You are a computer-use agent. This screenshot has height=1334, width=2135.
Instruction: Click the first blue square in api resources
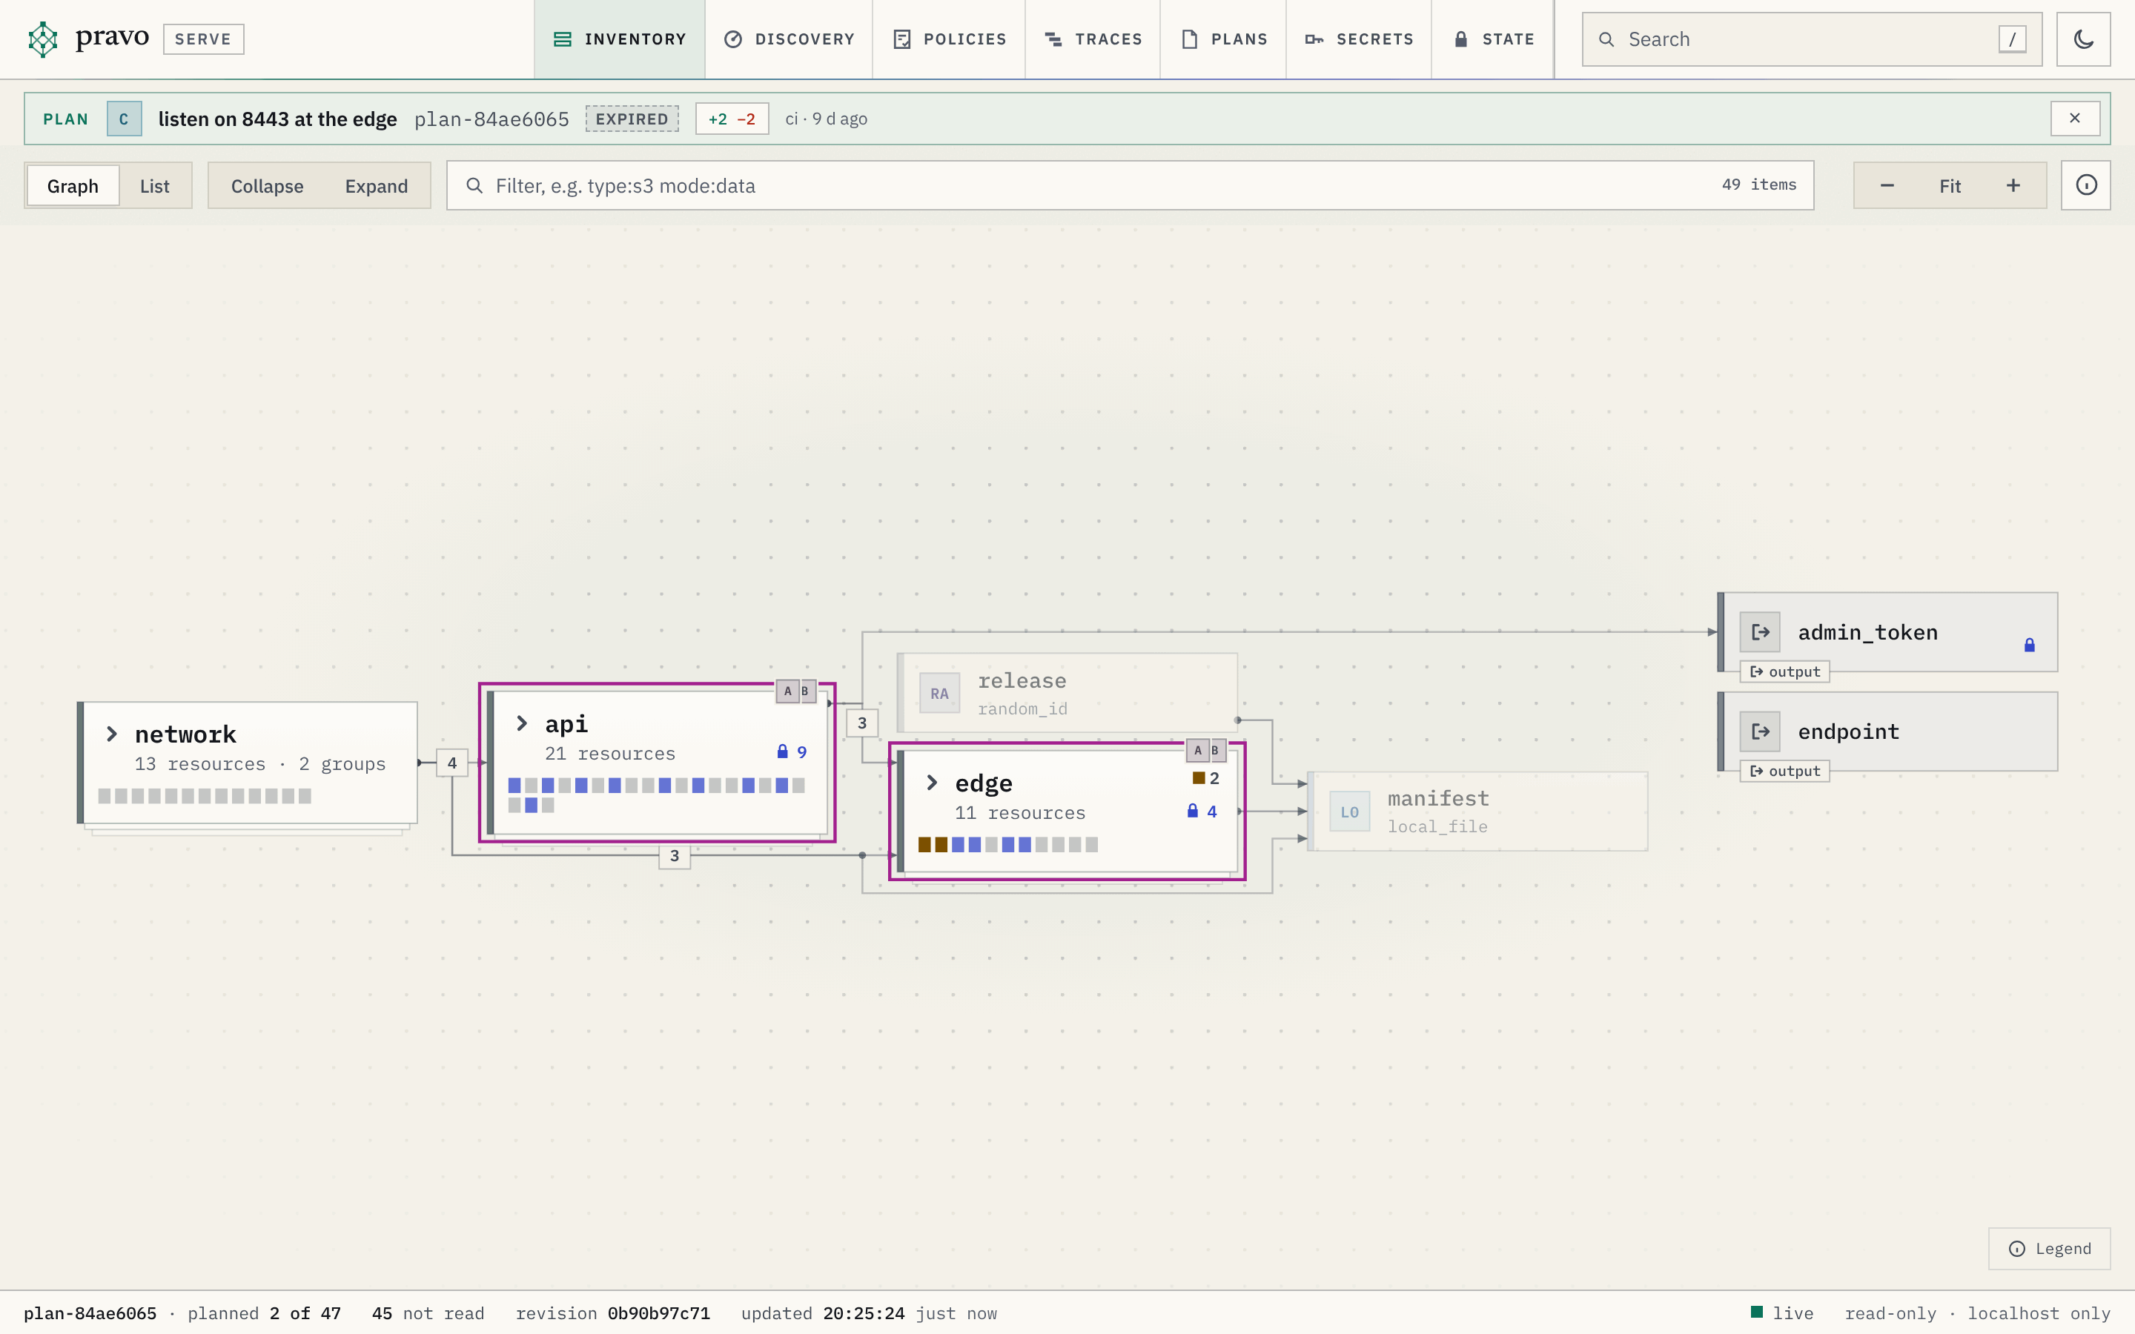point(514,786)
